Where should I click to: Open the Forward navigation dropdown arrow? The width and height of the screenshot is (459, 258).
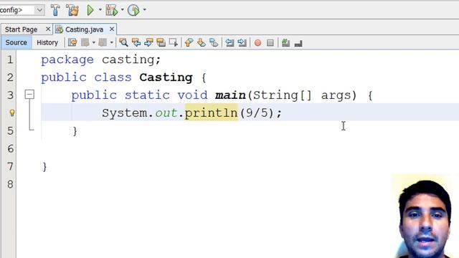pyautogui.click(x=112, y=43)
